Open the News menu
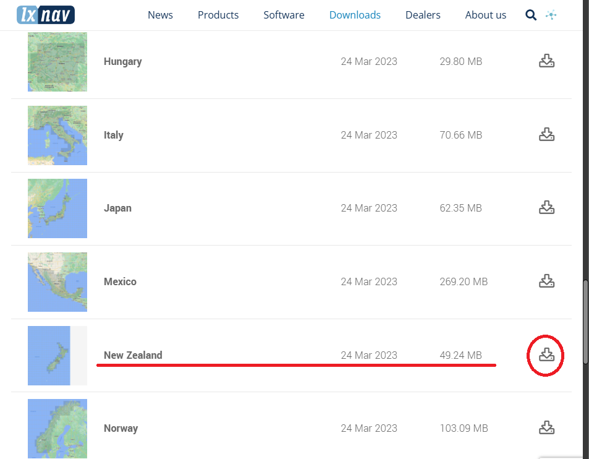Viewport: 589px width, 459px height. (x=160, y=15)
